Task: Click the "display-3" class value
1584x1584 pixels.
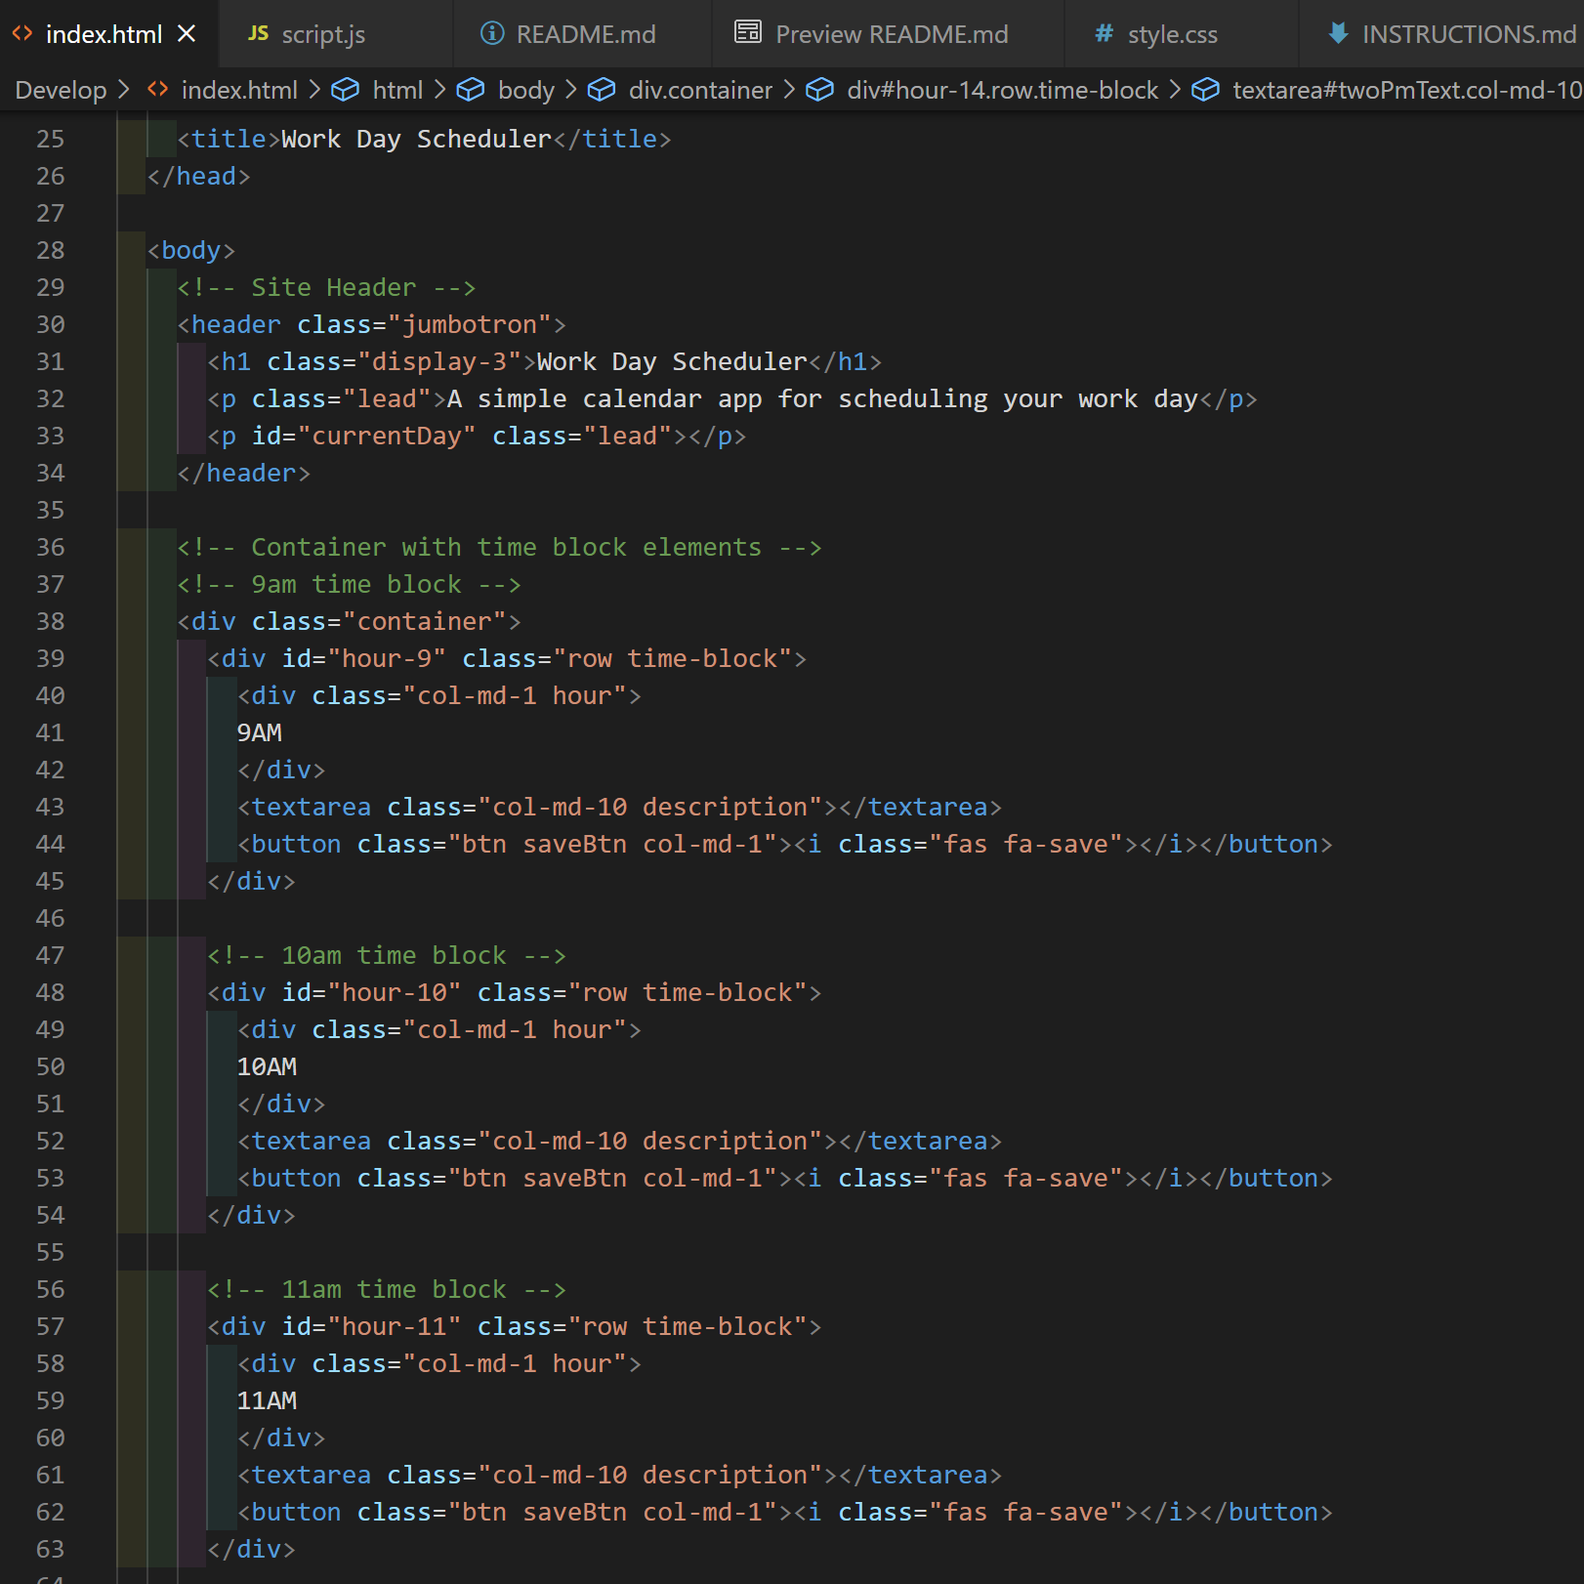Action: [x=439, y=362]
